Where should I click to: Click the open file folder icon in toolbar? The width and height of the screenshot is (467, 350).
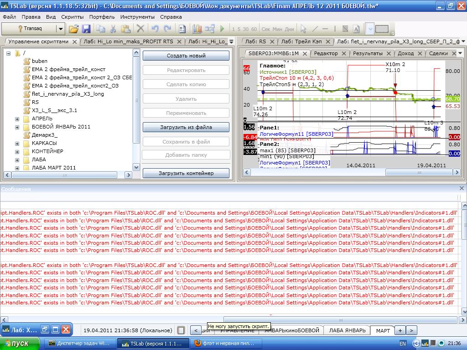[x=73, y=29]
